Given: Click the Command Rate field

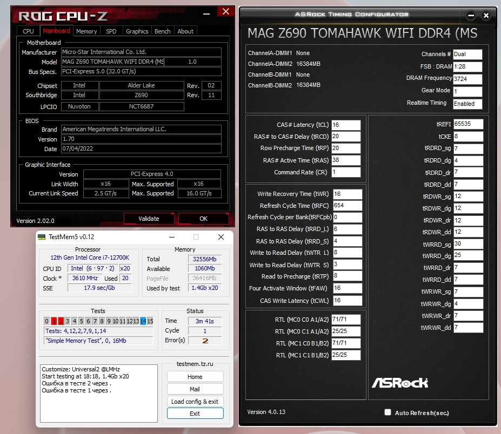Looking at the screenshot, I should [346, 172].
